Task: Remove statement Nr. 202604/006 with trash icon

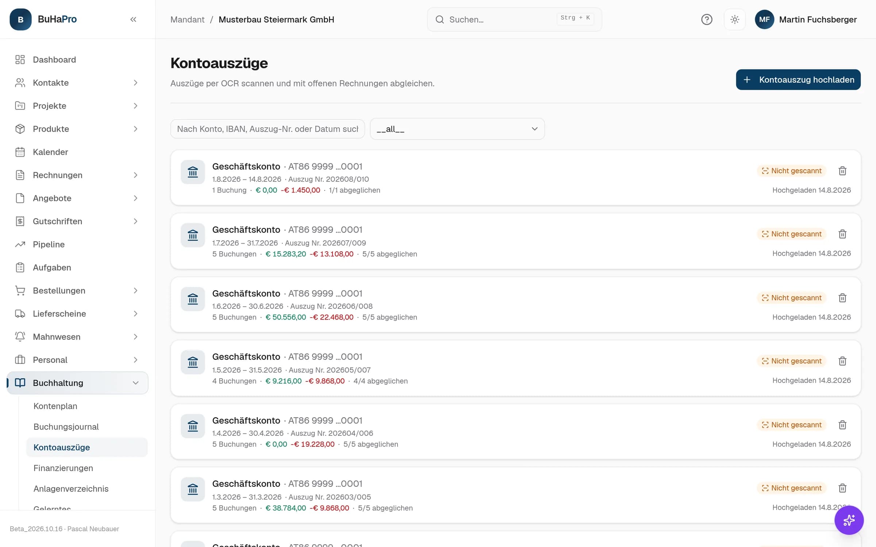Action: point(842,425)
